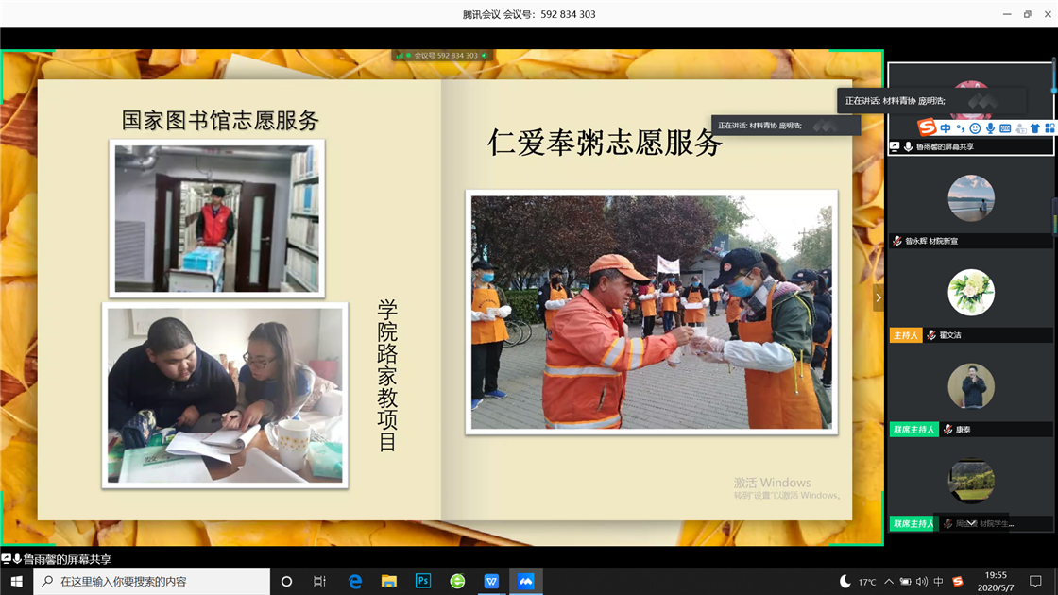Click participant name 管永辉 材院新宣
Screen dimensions: 1058x595
931,241
